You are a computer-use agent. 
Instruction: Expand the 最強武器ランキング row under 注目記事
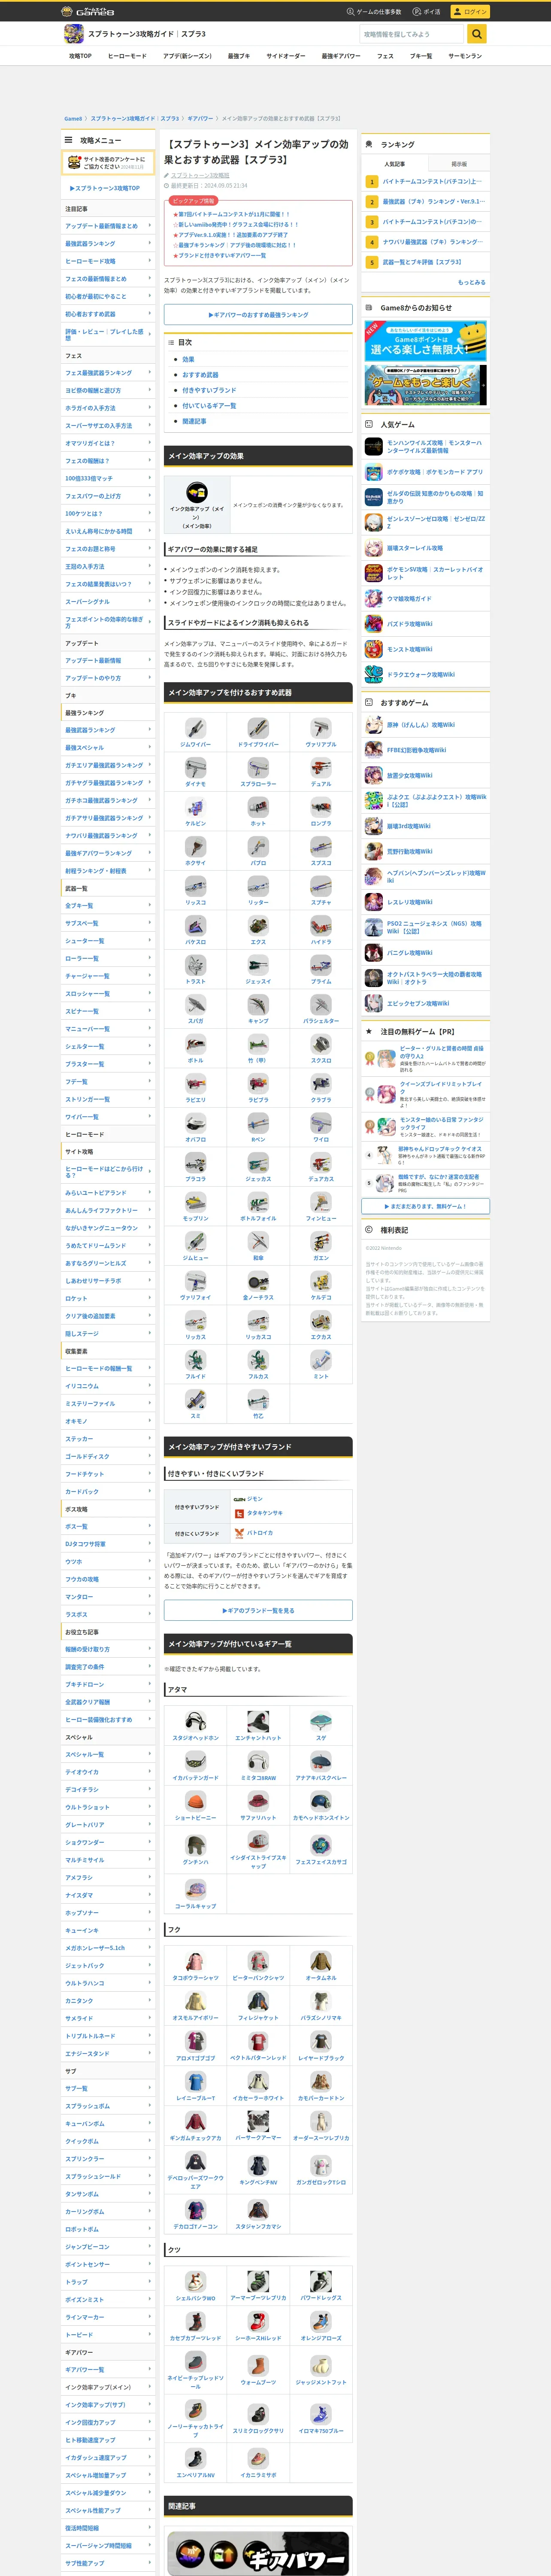(x=108, y=244)
